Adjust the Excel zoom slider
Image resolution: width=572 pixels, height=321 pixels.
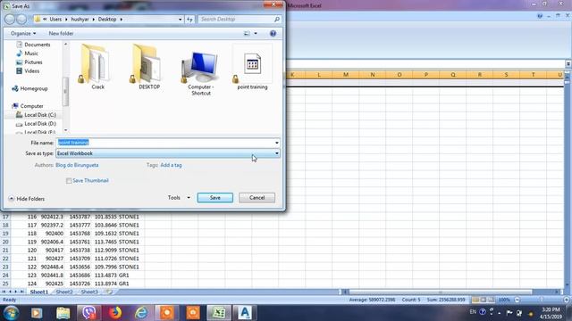(542, 300)
